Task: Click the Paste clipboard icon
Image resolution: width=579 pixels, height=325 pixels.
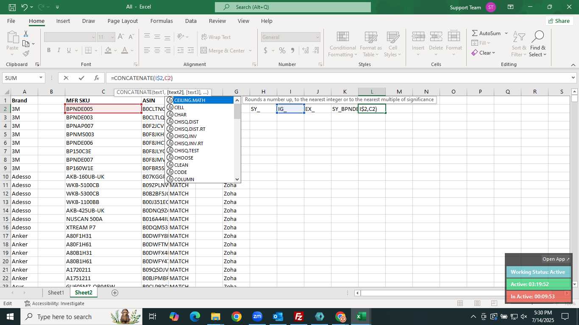Action: point(12,37)
